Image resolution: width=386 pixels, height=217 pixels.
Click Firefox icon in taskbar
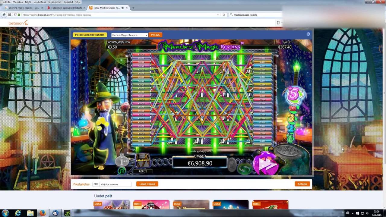tap(43, 213)
